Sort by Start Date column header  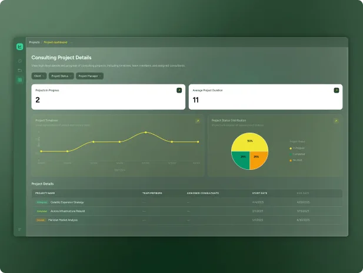click(x=259, y=193)
